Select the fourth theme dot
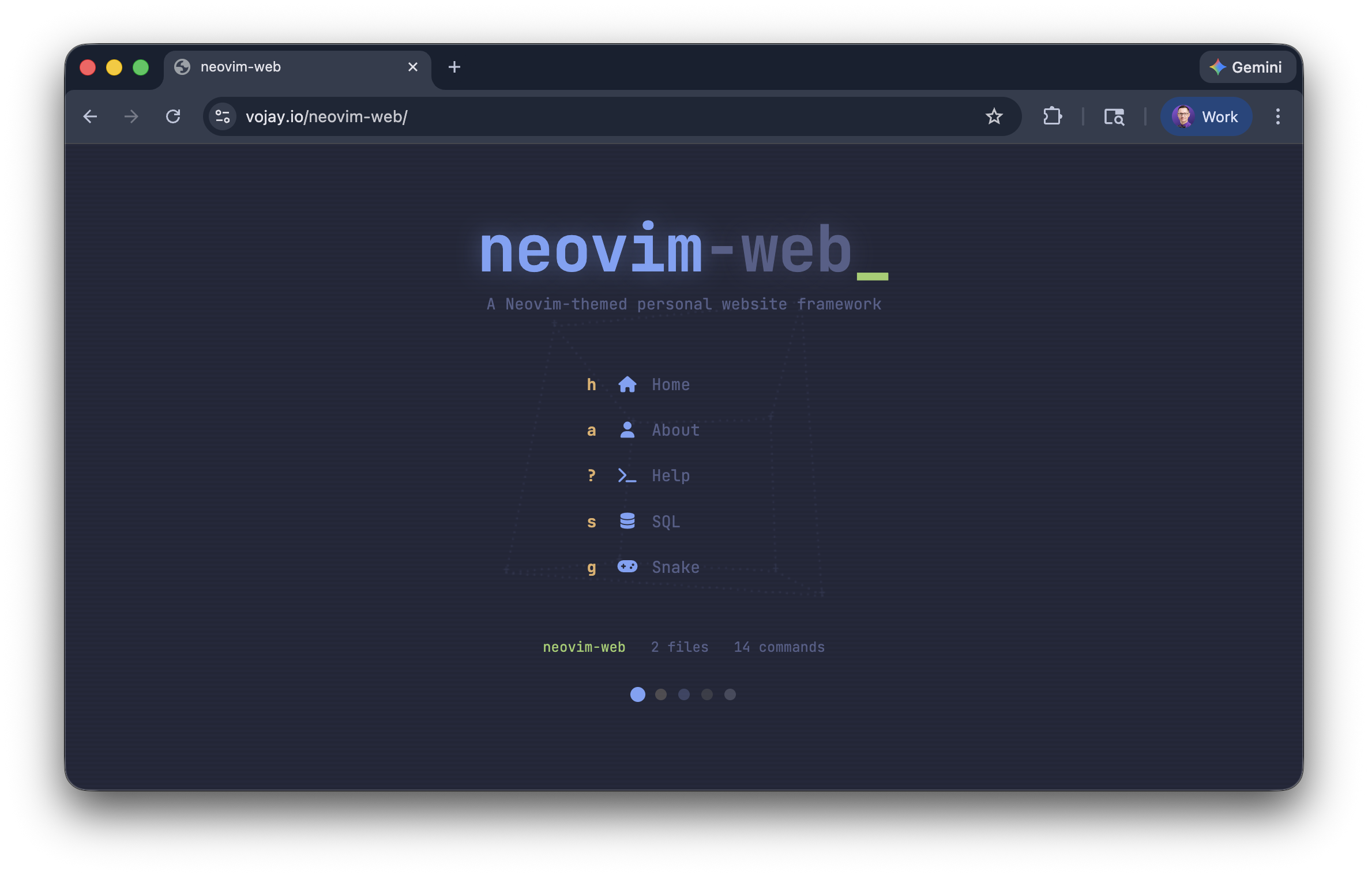The height and width of the screenshot is (876, 1368). click(x=707, y=694)
